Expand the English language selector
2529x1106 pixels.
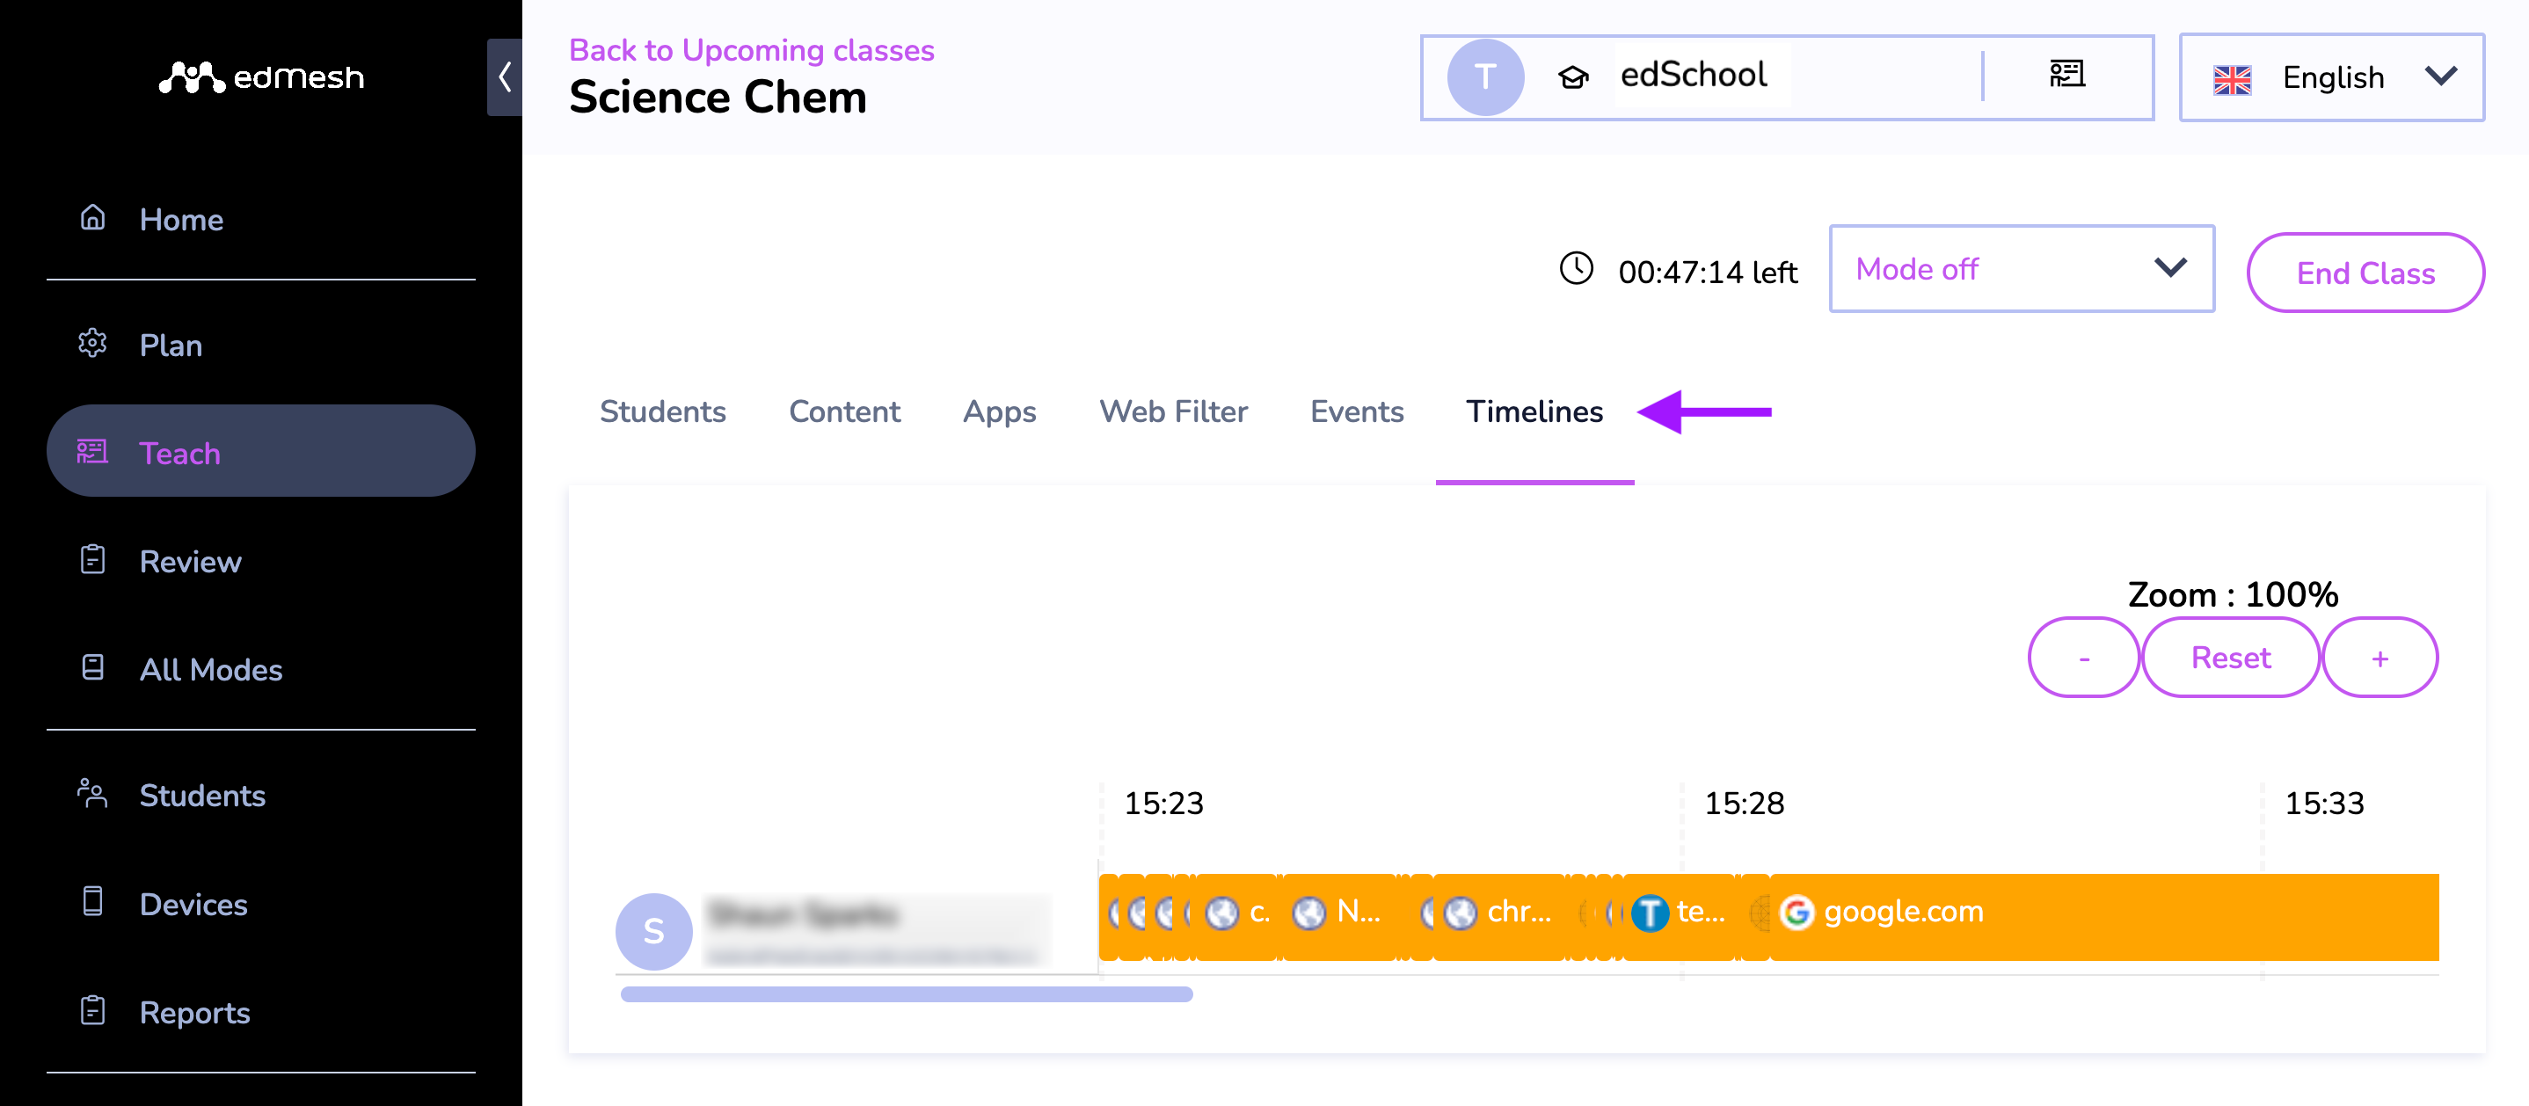tap(2332, 77)
